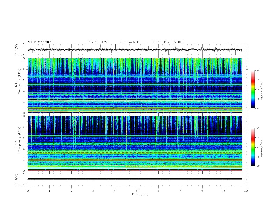Click the "3" minute tick label
This screenshot has height=214, width=277.
coord(93,191)
